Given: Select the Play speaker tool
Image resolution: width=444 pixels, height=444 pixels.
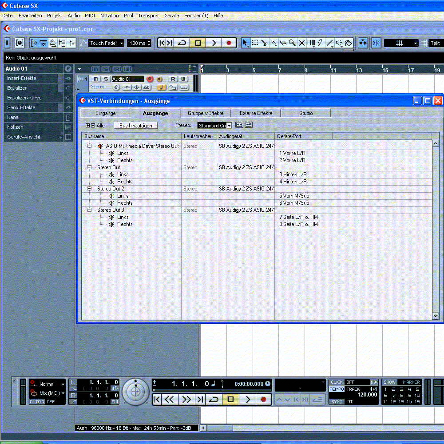Looking at the screenshot, I should pyautogui.click(x=339, y=43).
